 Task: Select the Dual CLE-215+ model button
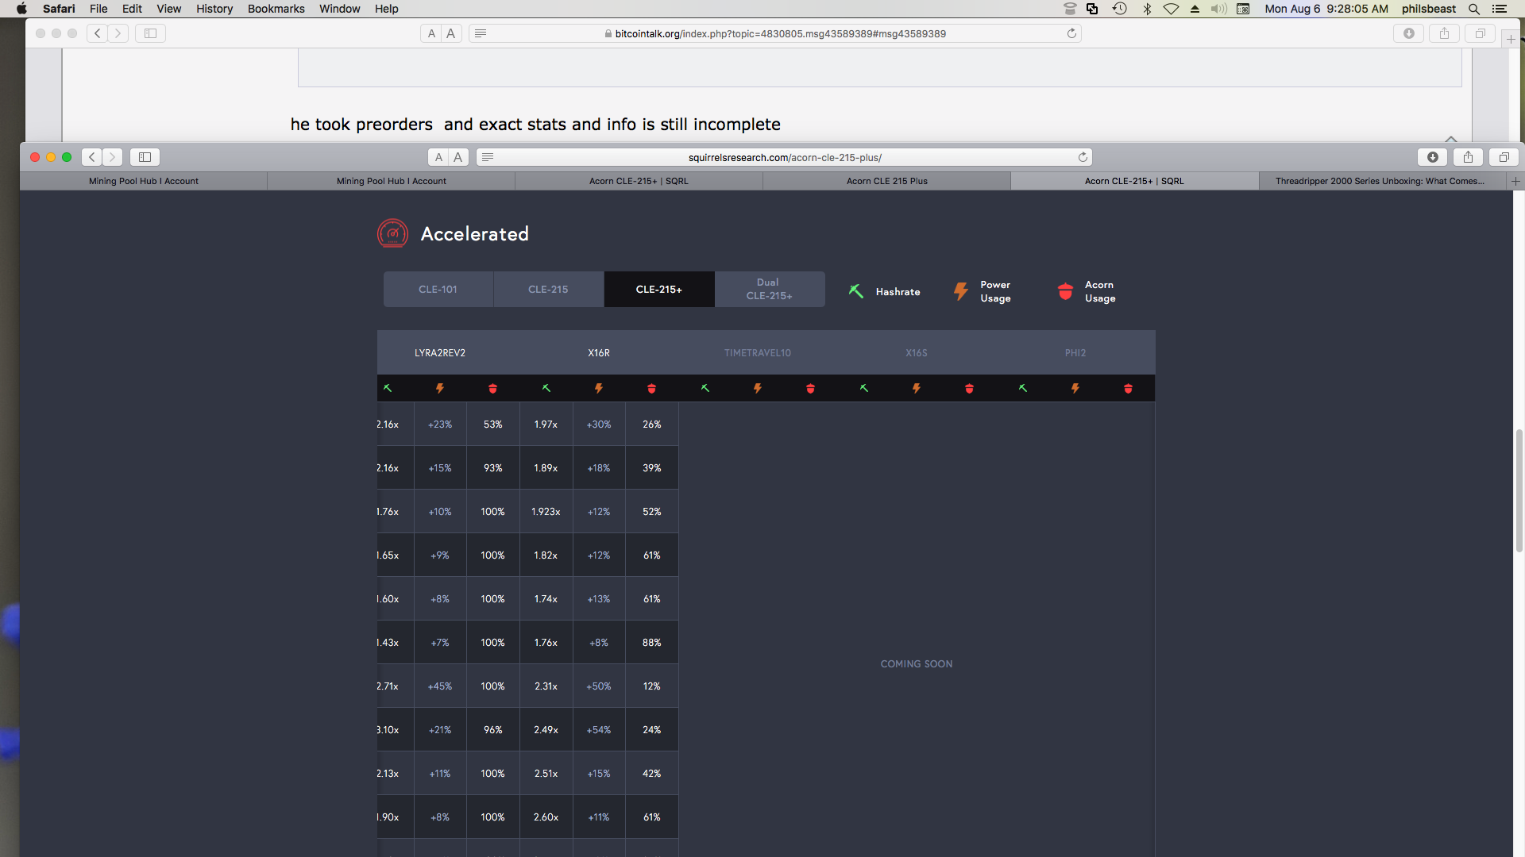(x=769, y=290)
